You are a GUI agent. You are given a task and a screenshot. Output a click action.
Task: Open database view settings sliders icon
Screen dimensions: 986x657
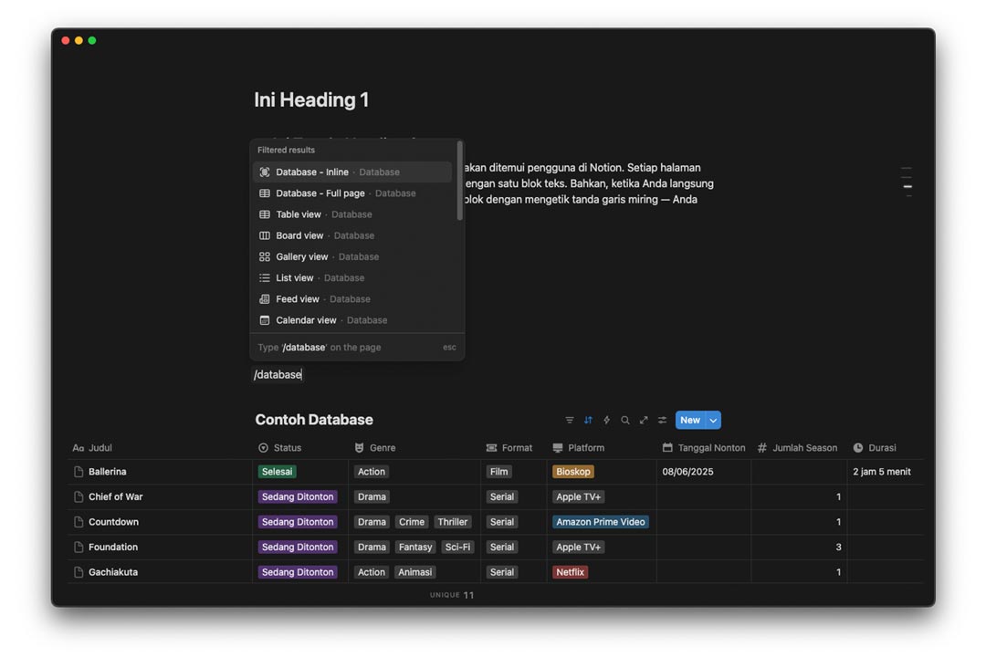[662, 421]
